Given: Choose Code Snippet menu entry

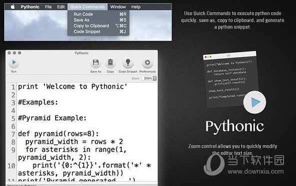Looking at the screenshot, I should [98, 32].
